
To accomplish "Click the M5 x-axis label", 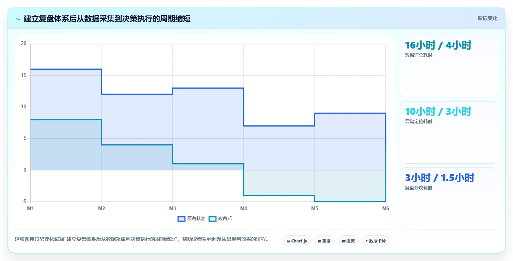I will [314, 208].
